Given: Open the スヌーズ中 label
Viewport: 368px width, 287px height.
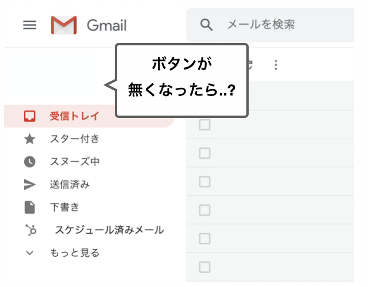Looking at the screenshot, I should tap(75, 162).
